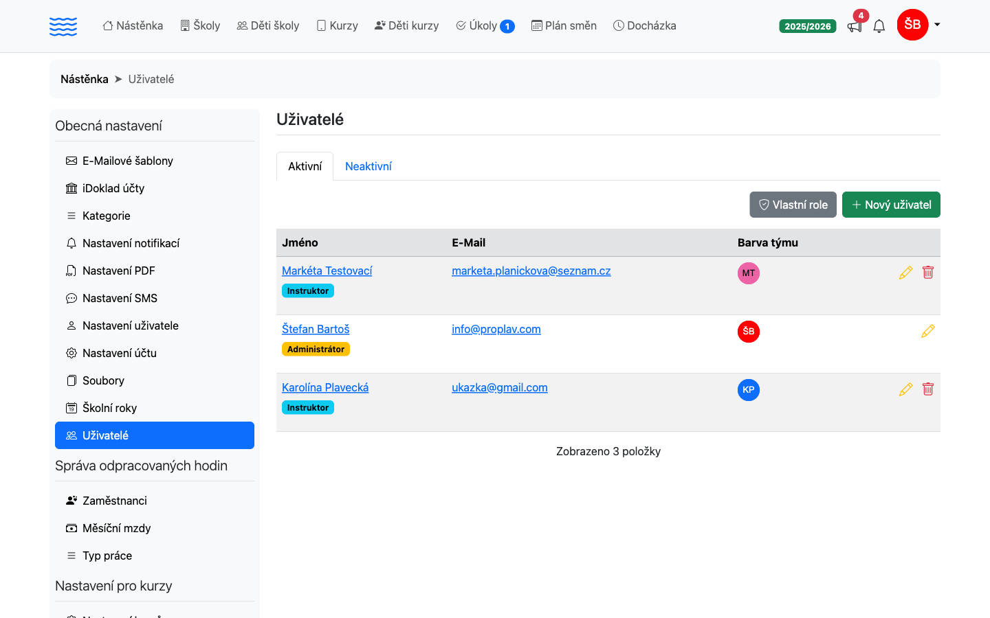Edit Karolína Plavecká with pencil icon
The width and height of the screenshot is (990, 618).
(905, 389)
